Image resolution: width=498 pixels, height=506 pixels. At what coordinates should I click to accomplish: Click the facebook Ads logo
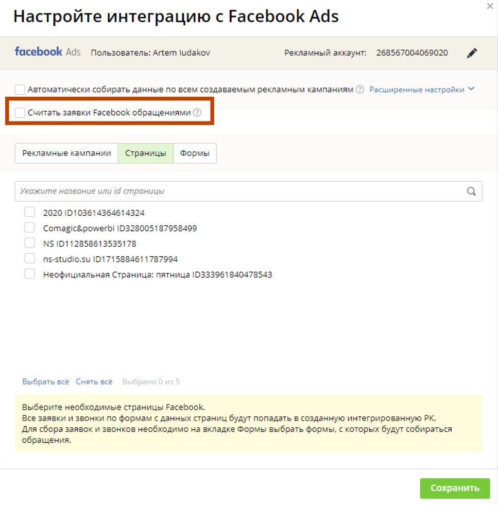click(47, 52)
